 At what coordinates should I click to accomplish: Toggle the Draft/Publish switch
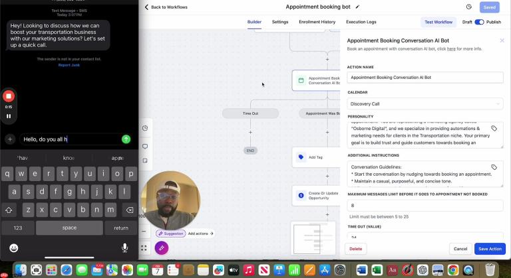click(x=479, y=22)
